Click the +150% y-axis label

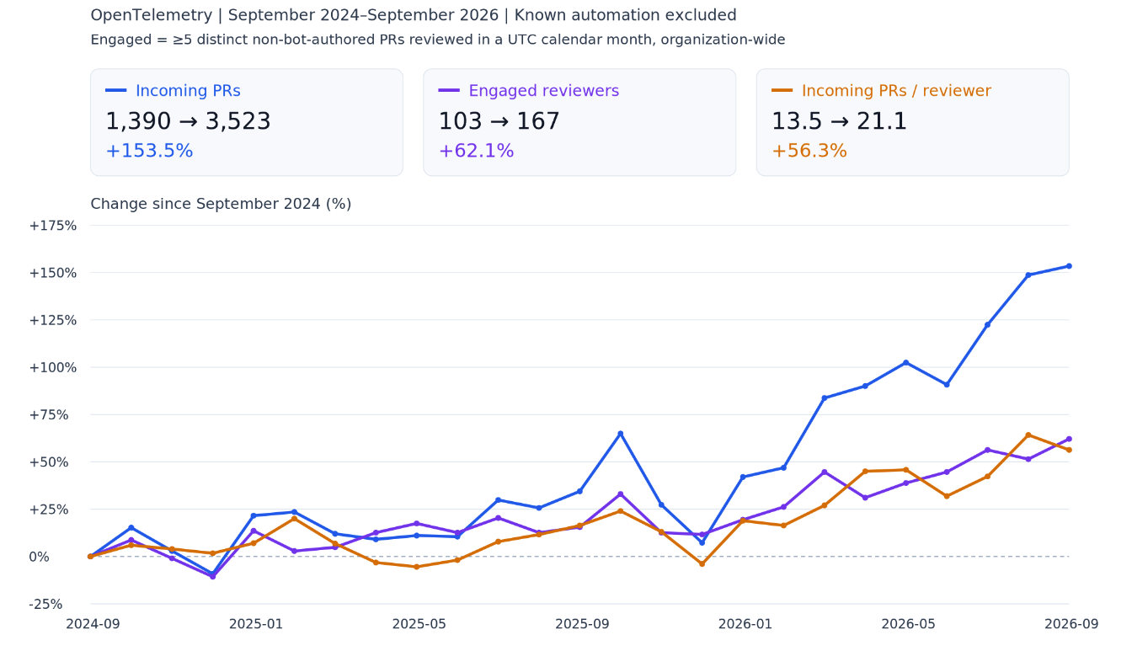pos(53,273)
